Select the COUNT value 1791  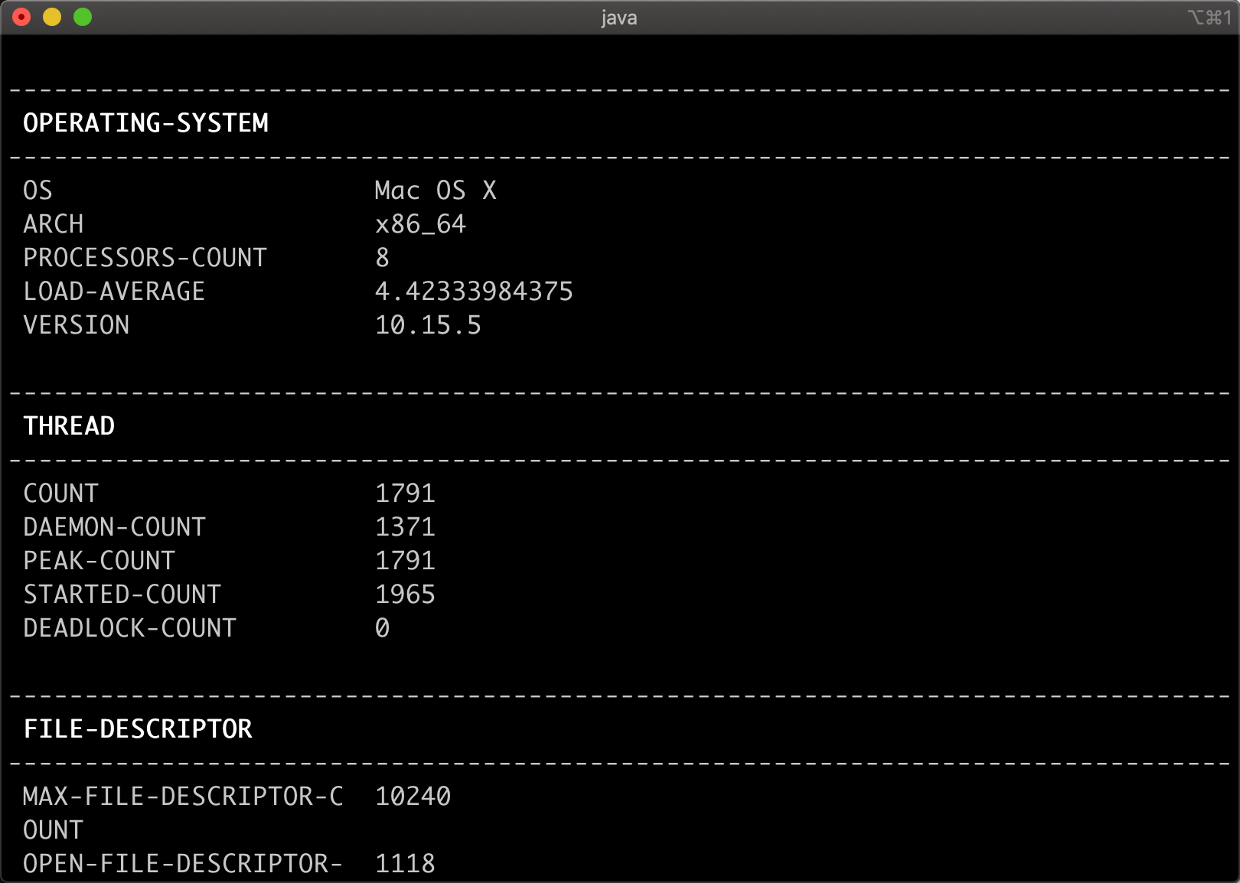(405, 493)
